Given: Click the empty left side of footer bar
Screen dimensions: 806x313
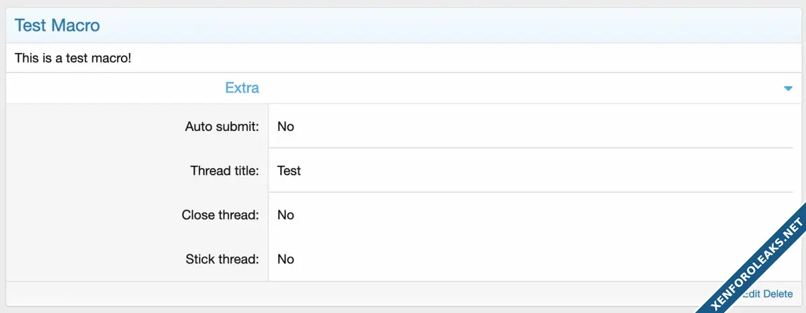Looking at the screenshot, I should coord(269,294).
